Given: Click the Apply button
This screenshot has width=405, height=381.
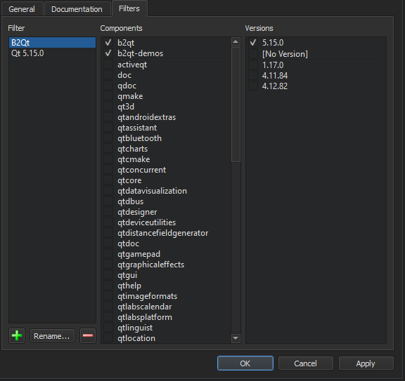Looking at the screenshot, I should [x=366, y=363].
